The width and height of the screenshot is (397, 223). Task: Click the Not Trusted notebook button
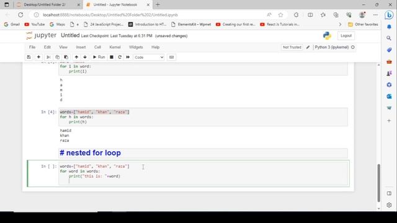click(x=292, y=47)
